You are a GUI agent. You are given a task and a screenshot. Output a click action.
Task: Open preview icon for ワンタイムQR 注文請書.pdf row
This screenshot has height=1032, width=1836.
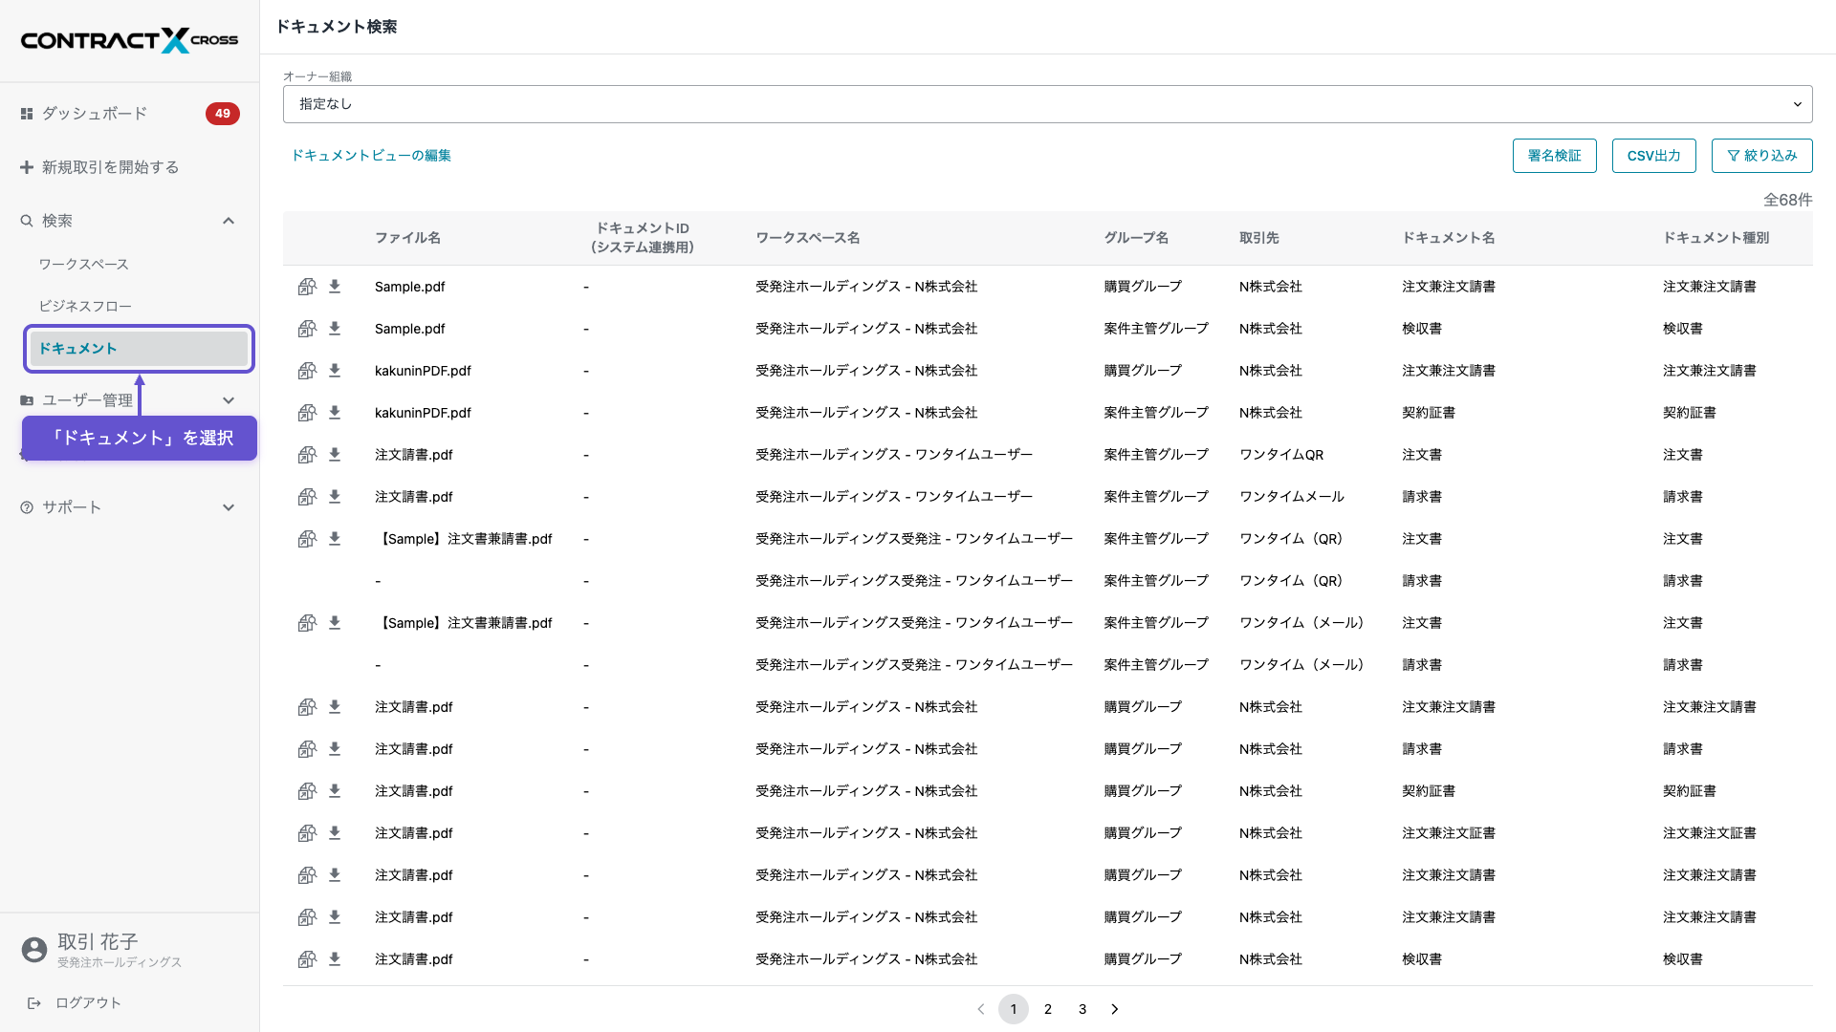point(307,455)
